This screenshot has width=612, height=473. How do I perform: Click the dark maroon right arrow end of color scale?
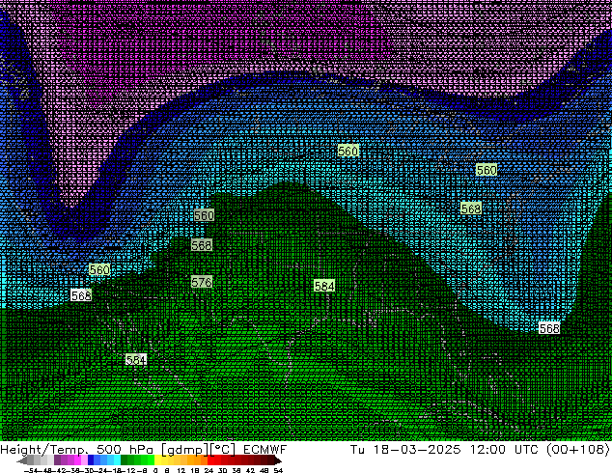coord(277,460)
